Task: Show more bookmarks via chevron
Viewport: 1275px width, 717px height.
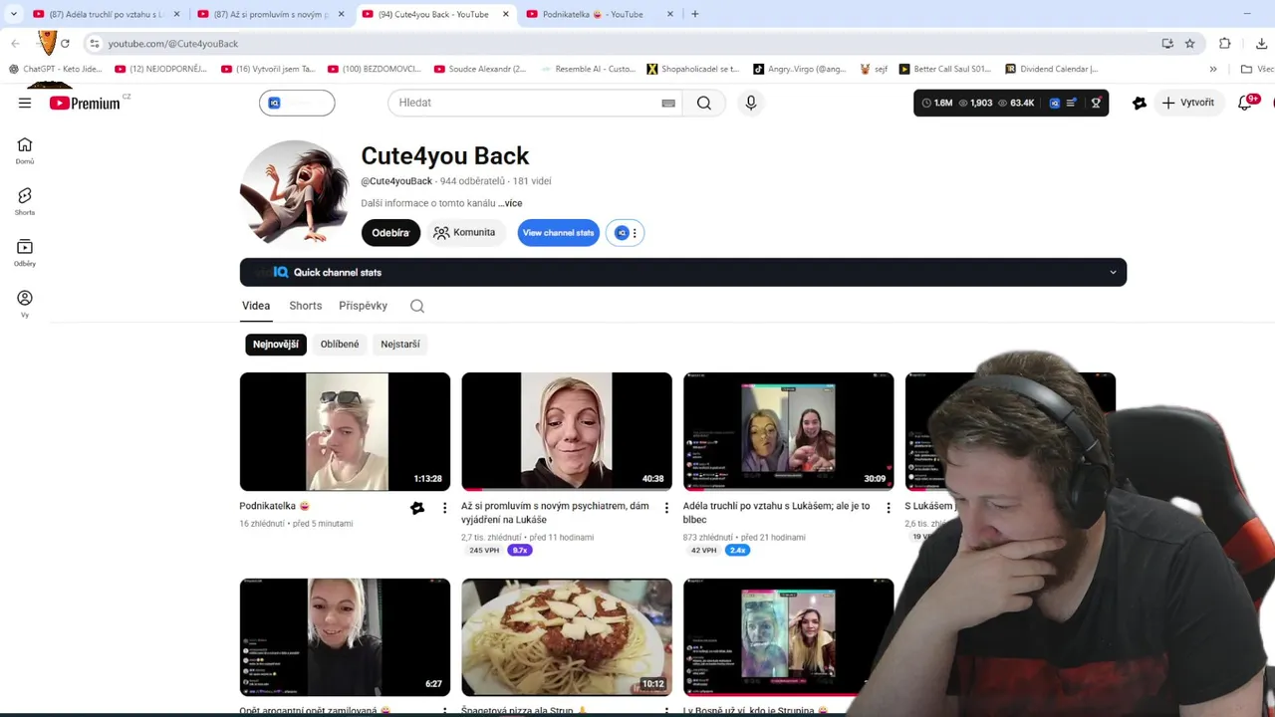Action: [x=1213, y=69]
